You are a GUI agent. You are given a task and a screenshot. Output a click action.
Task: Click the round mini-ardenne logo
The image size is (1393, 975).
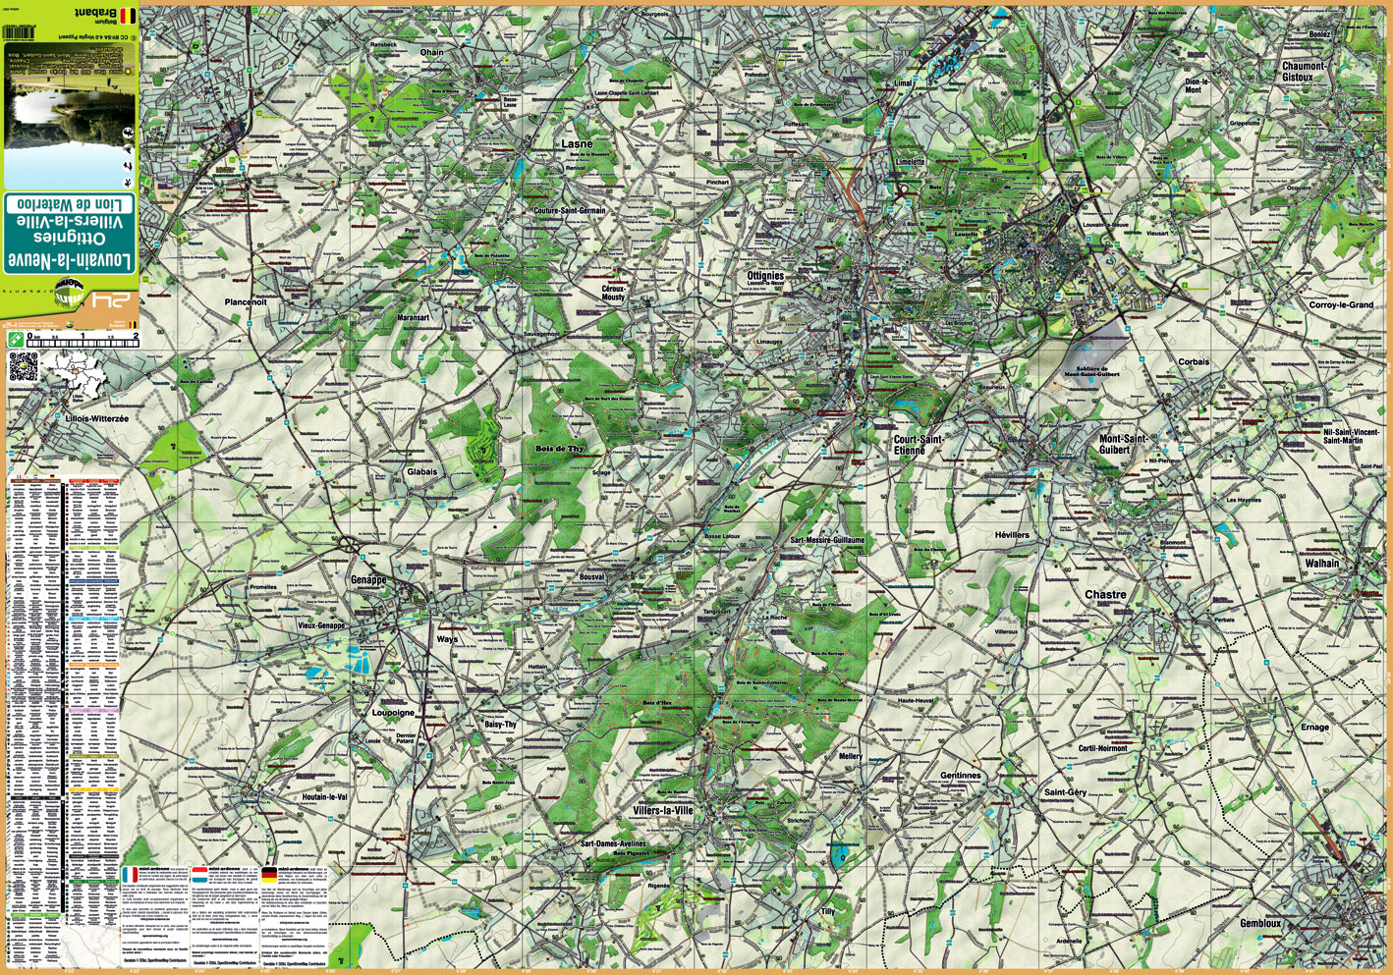[70, 293]
